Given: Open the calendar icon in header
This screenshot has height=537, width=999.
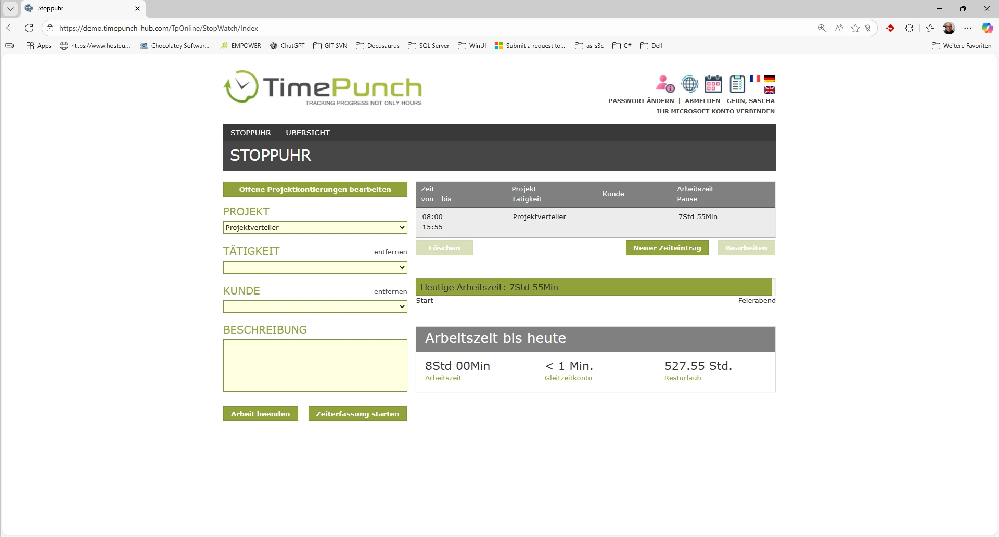Looking at the screenshot, I should point(713,84).
